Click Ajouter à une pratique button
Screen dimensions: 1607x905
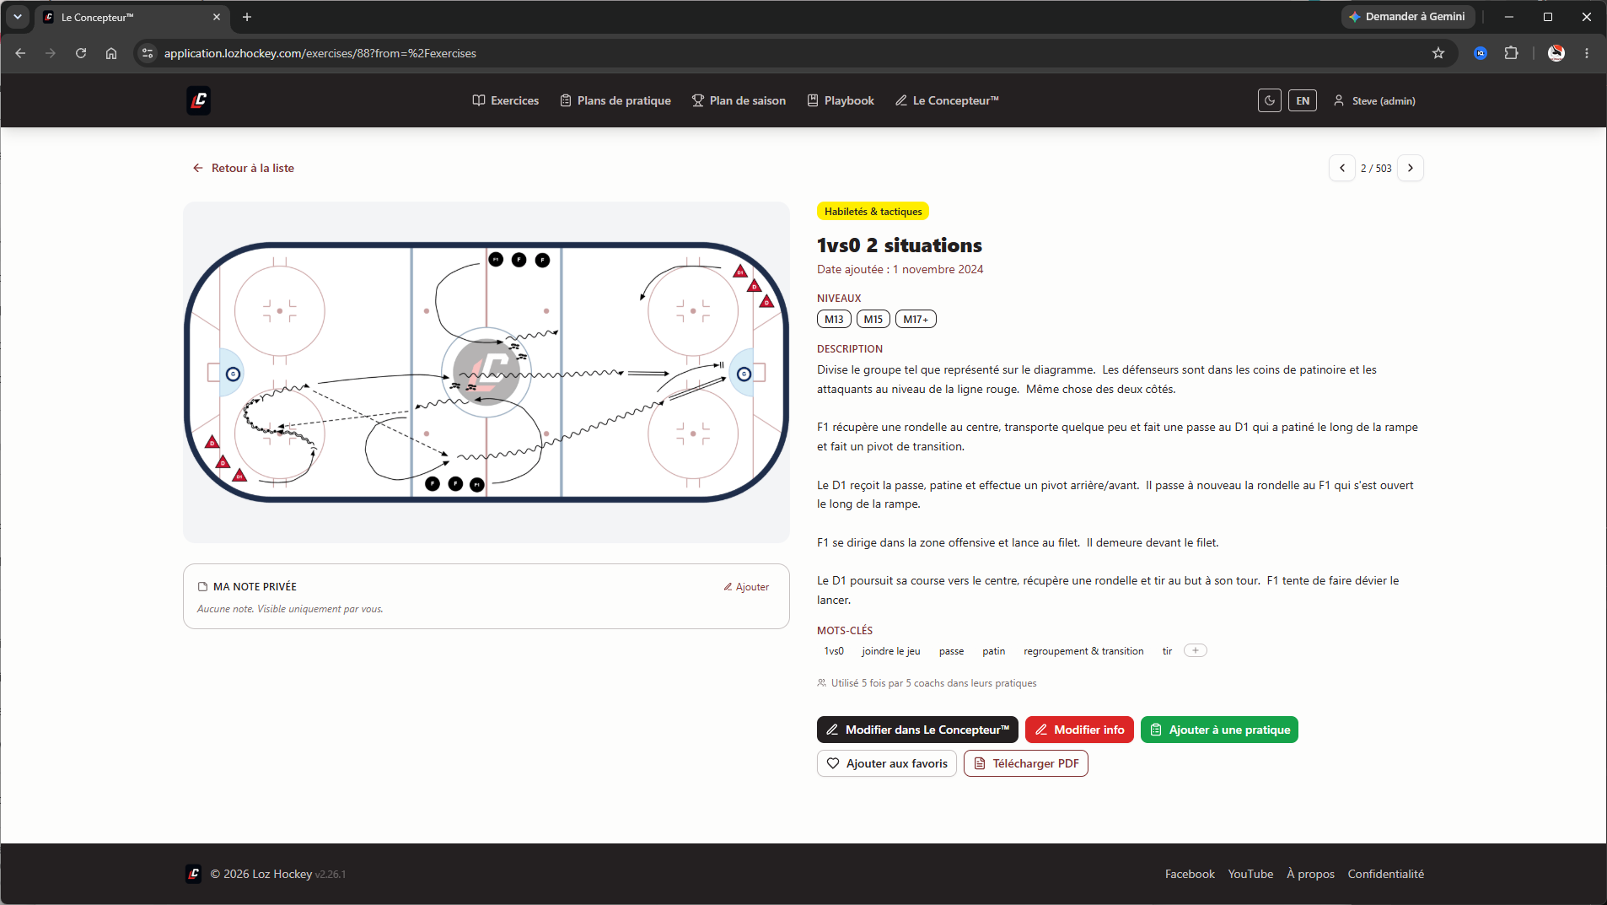point(1219,730)
